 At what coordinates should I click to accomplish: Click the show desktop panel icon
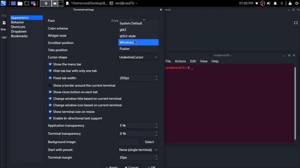pyautogui.click(x=13, y=3)
